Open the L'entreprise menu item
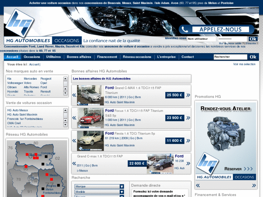Screen dimensions: 263x197 point(166,57)
